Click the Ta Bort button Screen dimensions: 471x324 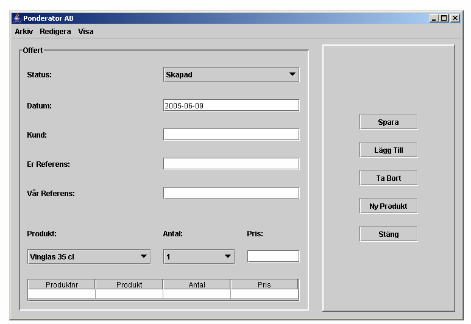(388, 178)
